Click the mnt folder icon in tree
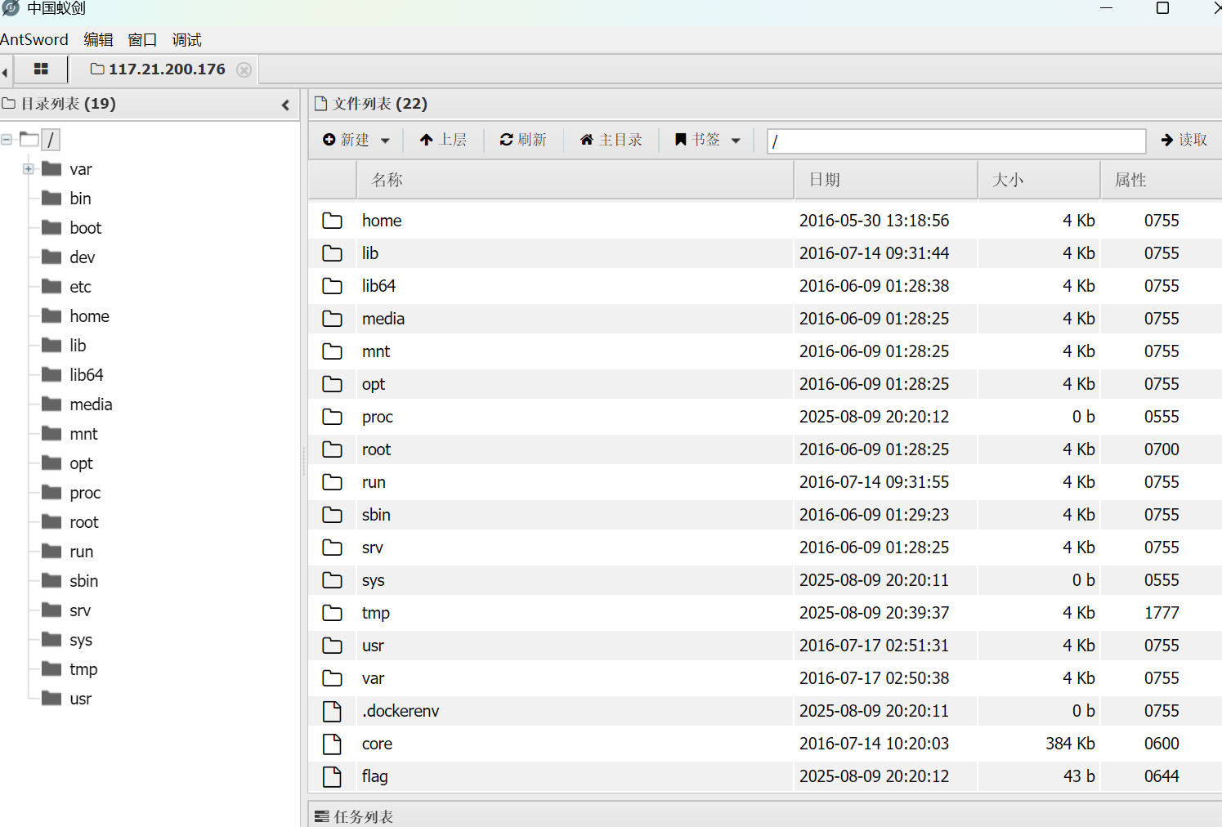 51,433
